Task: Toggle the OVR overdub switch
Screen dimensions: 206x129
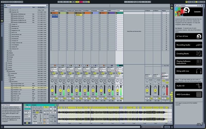Action: (x=77, y=2)
